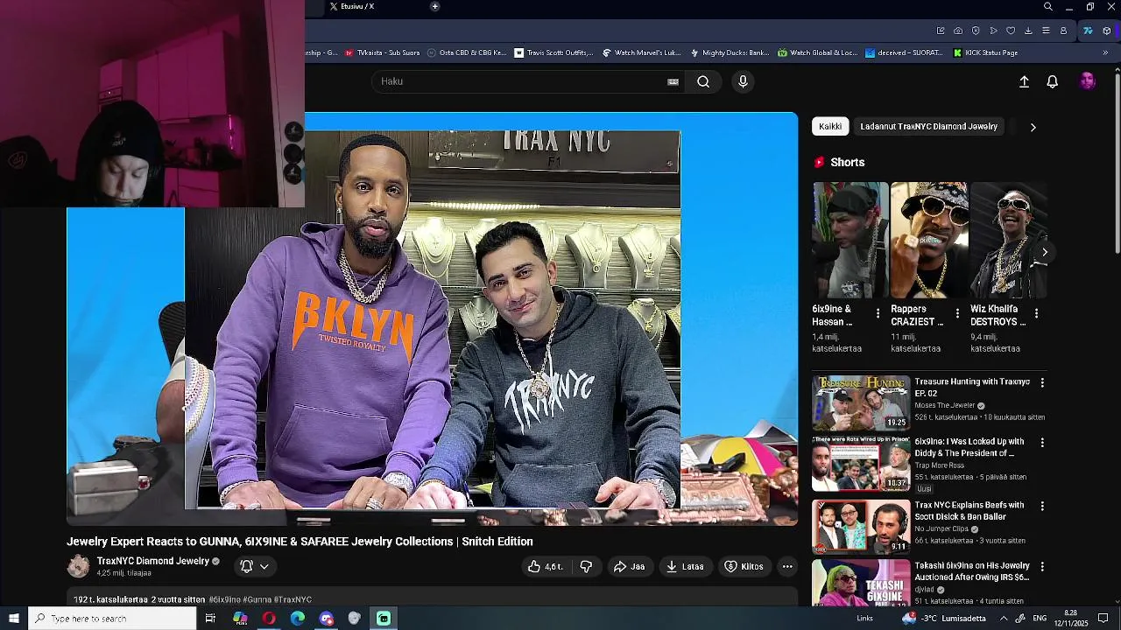Open Trax NYC Explains Beefs video title

point(969,511)
